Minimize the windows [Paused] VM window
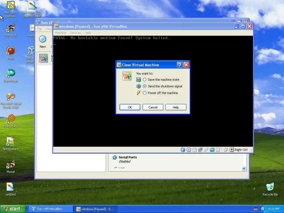 pyautogui.click(x=236, y=26)
